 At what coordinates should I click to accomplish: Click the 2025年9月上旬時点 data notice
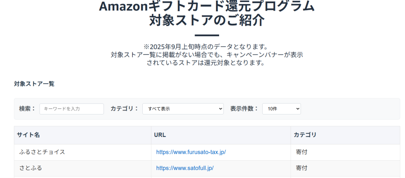pyautogui.click(x=206, y=47)
